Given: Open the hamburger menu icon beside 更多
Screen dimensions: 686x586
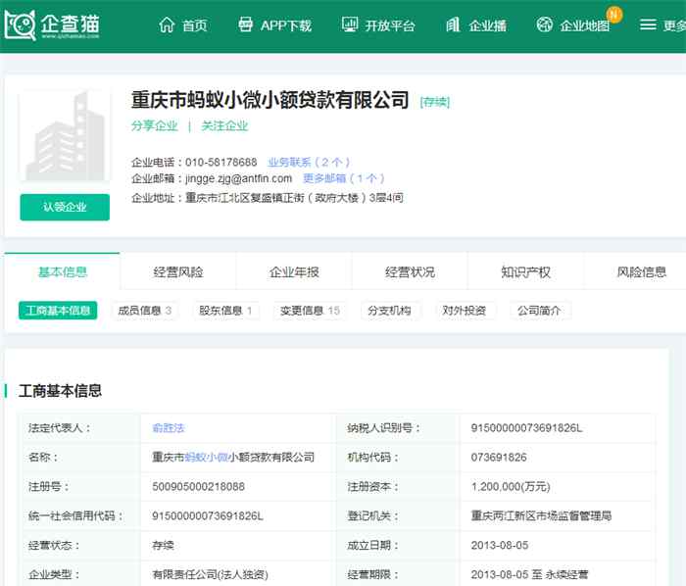Looking at the screenshot, I should click(648, 24).
